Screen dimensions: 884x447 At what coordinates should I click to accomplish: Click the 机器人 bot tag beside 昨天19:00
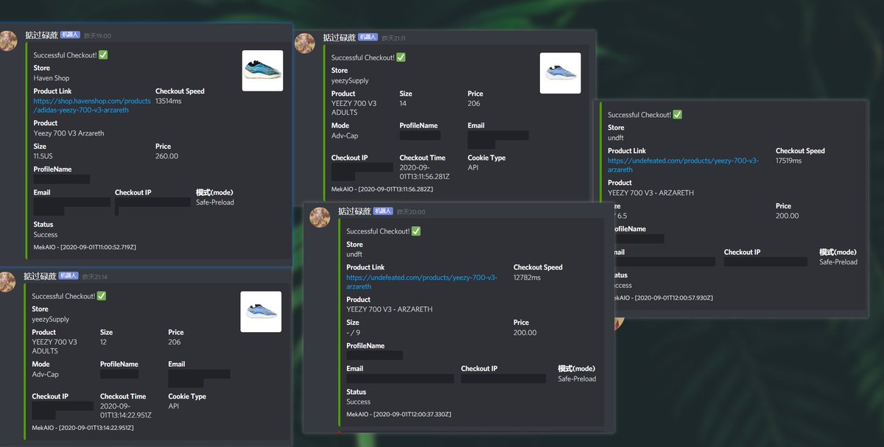coord(70,35)
